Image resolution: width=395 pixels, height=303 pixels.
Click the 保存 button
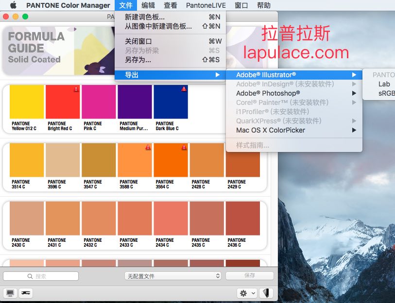249,276
